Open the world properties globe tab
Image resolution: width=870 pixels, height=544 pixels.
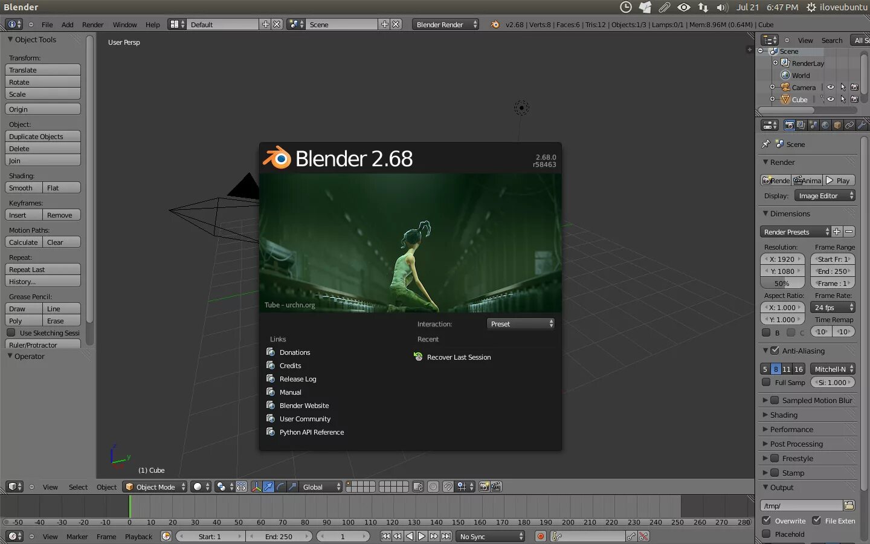(825, 125)
